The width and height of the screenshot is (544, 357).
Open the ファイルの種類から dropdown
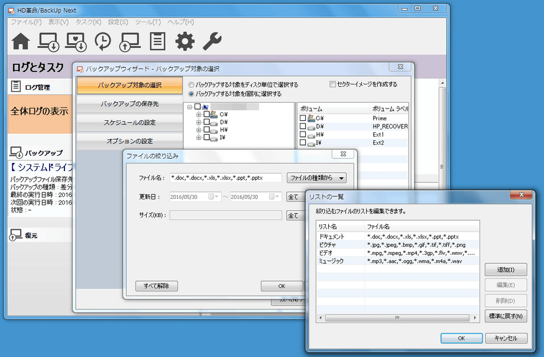click(316, 178)
